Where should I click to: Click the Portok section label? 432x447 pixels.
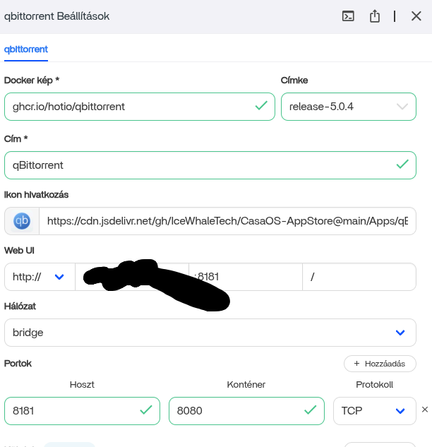(x=18, y=364)
